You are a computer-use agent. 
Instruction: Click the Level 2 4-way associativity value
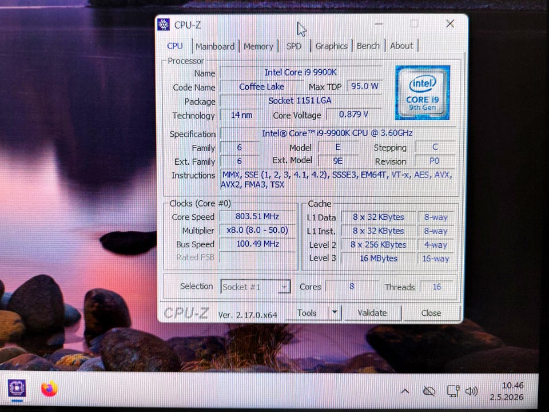[436, 245]
